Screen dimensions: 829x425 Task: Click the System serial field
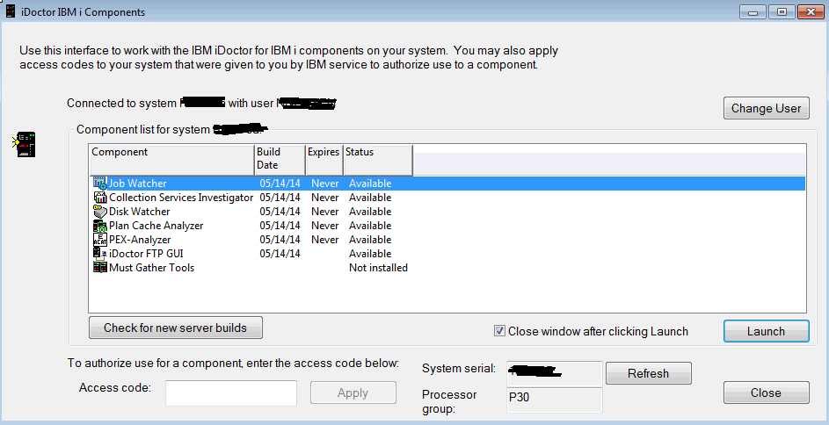pyautogui.click(x=554, y=373)
